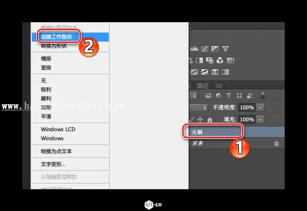The width and height of the screenshot is (307, 211).
Task: Add a Channel Mixer adjustment
Action: [220, 60]
